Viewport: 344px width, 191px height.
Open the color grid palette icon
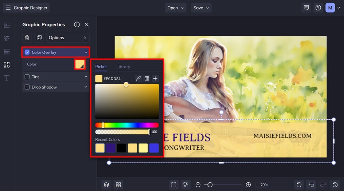147,79
